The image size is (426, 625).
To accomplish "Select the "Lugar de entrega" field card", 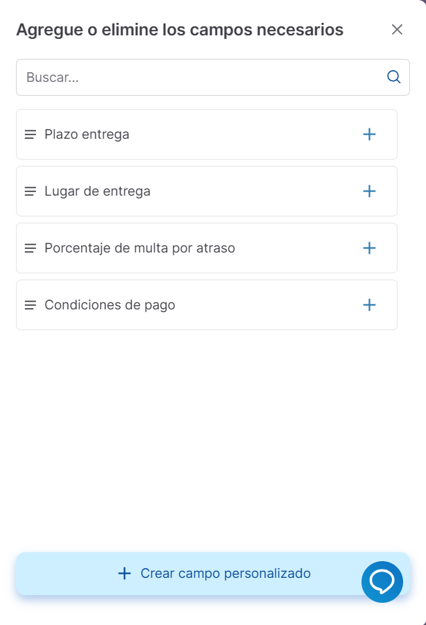I will [173, 191].
